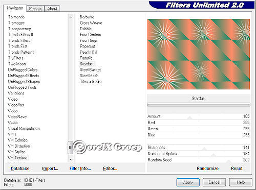Screen dimensions: 256x190
Task: Select Visual Manipulation group
Action: click(24, 129)
